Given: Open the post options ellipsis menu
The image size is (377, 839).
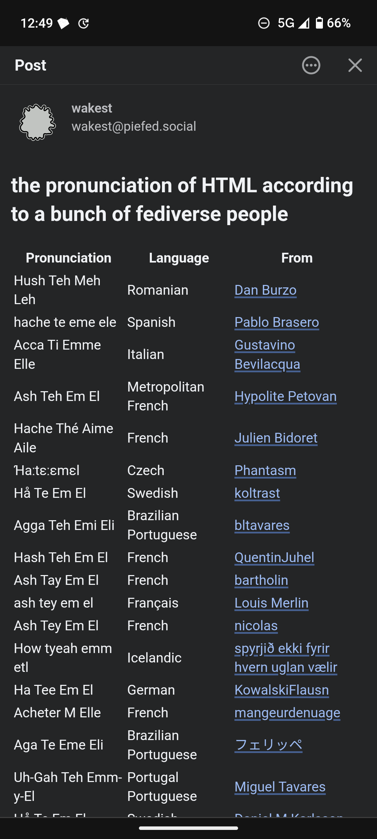Looking at the screenshot, I should (311, 65).
